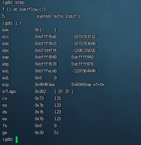Click the '(gdb) i r' command line
The height and width of the screenshot is (145, 141).
click(12, 23)
